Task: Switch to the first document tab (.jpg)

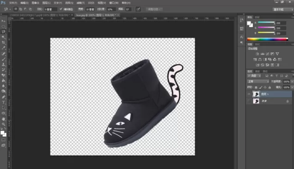Action: click(x=40, y=15)
